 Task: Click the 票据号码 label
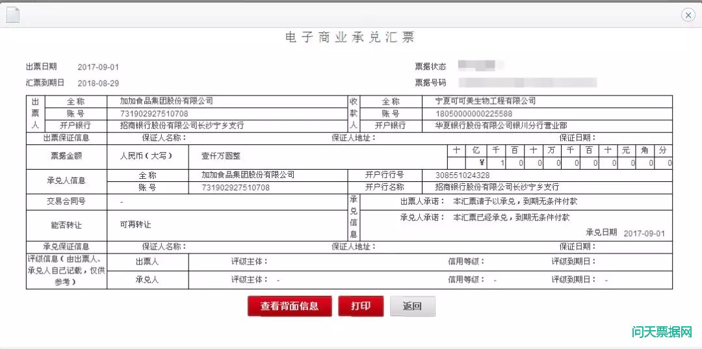click(x=431, y=83)
